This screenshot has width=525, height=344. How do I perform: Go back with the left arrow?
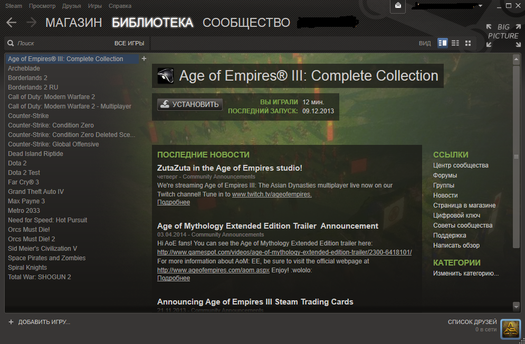click(12, 23)
